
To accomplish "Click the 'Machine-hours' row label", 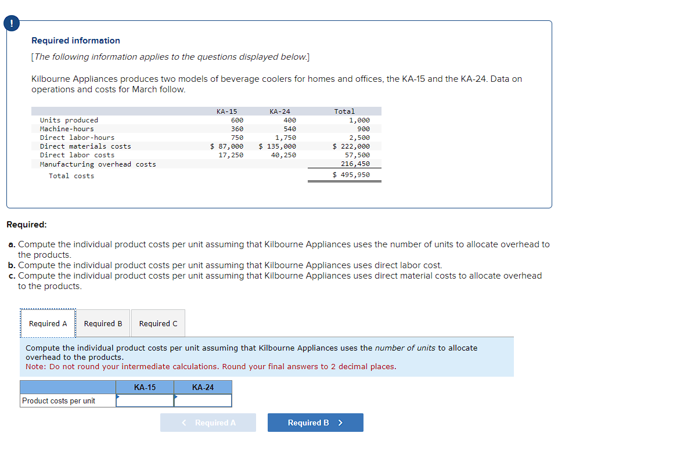I will point(67,129).
